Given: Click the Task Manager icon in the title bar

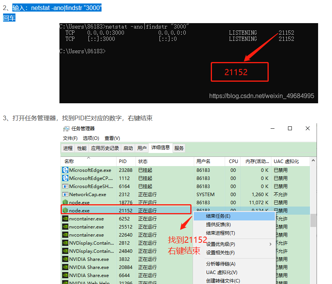Looking at the screenshot, I should [x=66, y=128].
